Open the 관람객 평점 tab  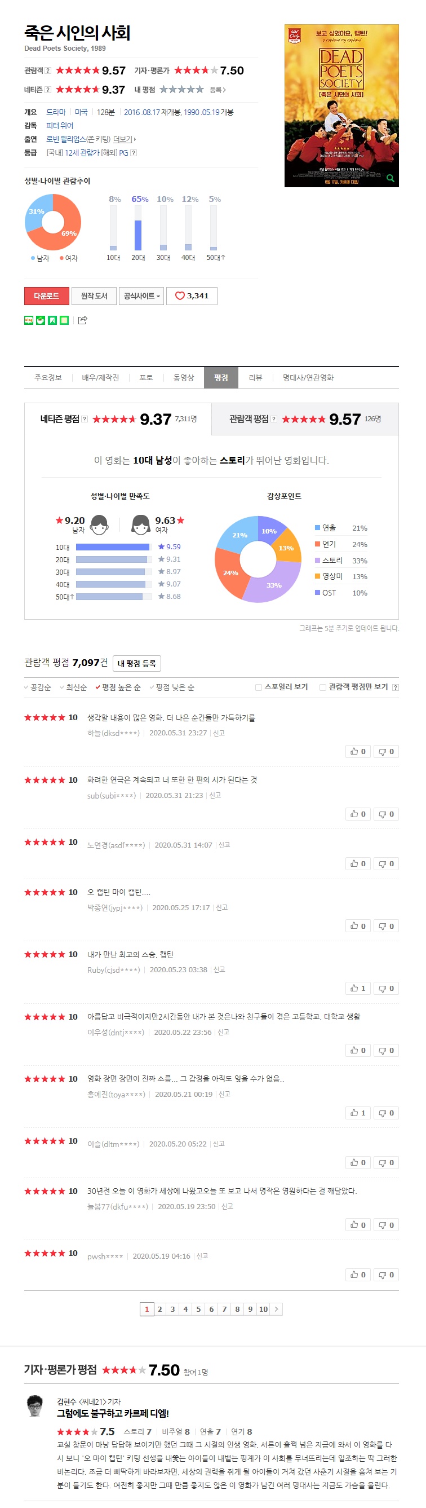[x=305, y=419]
